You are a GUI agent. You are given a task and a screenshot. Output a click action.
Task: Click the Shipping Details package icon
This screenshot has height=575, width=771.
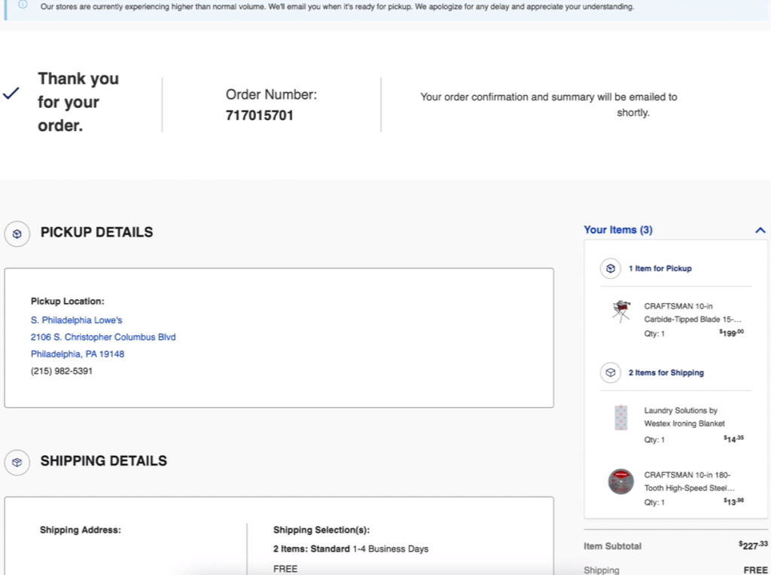click(x=17, y=462)
